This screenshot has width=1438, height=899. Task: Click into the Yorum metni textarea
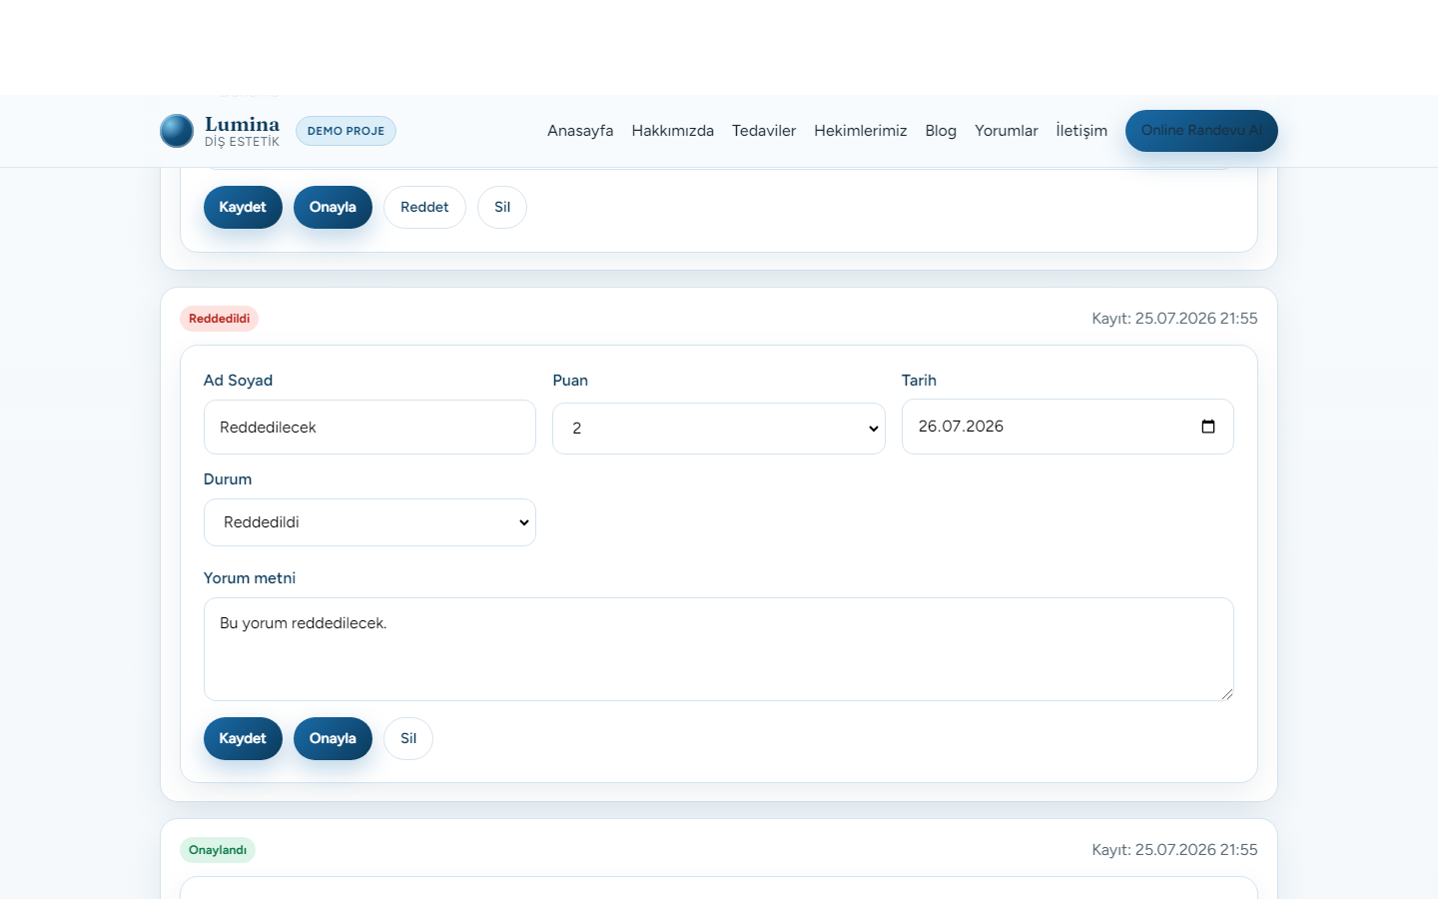[x=719, y=649]
